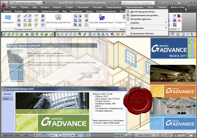Toggle Ortho Mode in the status bar
The image size is (197, 138).
pos(48,135)
